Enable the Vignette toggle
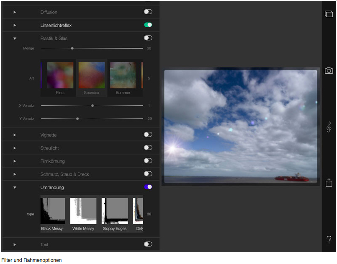 pos(148,135)
